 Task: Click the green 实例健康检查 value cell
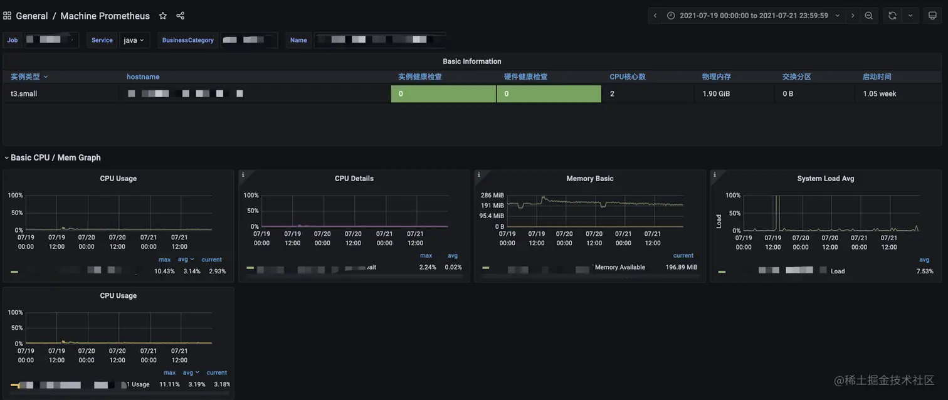(x=443, y=94)
